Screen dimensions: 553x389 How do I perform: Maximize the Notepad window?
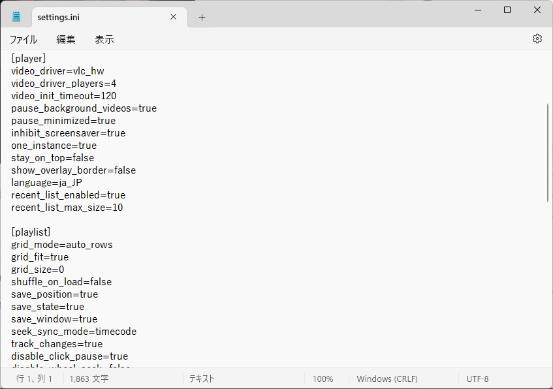(x=507, y=10)
